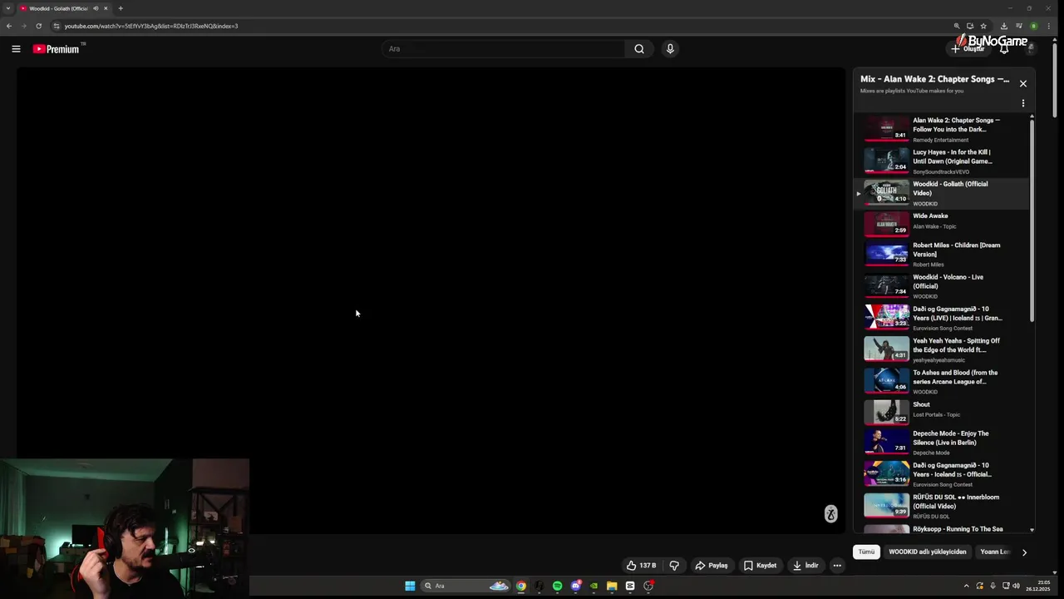Close the Mix playlist panel

tap(1023, 84)
